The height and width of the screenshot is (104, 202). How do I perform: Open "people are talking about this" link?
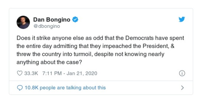(x=73, y=88)
